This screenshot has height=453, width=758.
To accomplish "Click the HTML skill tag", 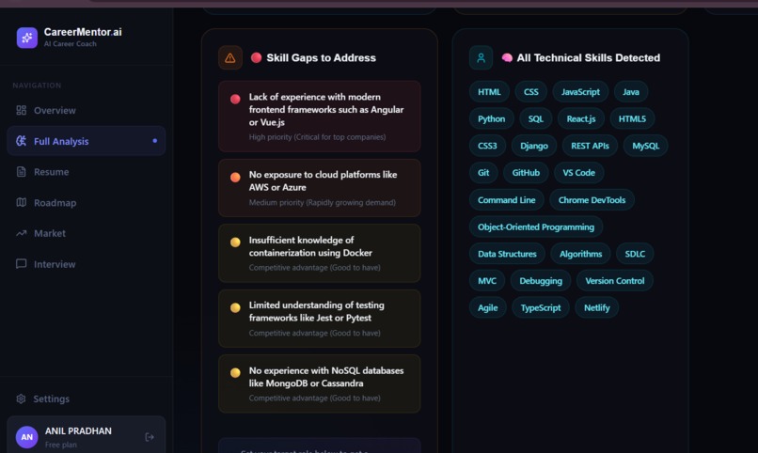I will (489, 92).
